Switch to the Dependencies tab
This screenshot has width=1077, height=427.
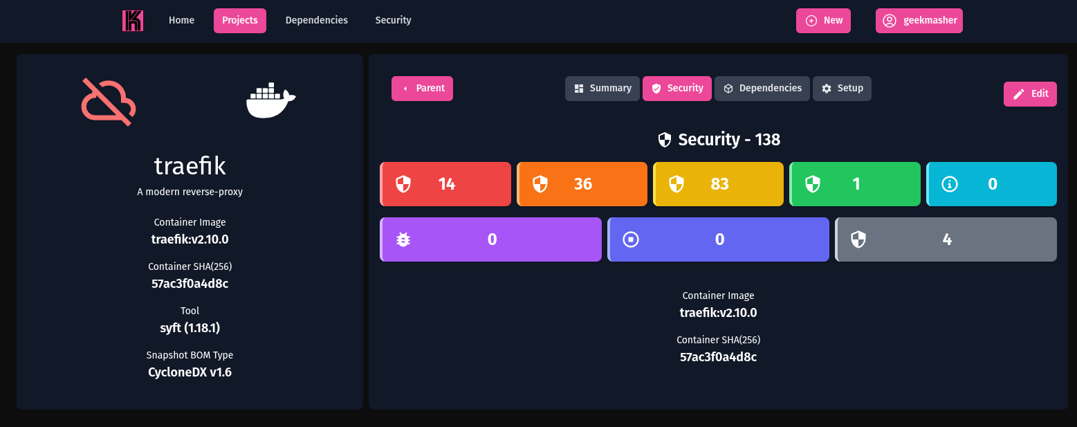tap(762, 88)
